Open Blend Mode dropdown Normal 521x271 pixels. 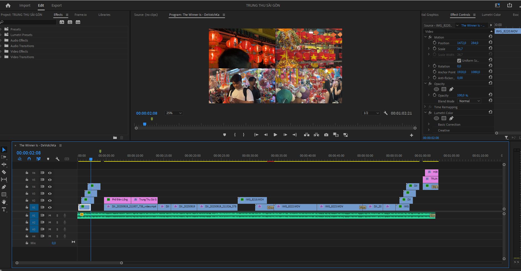469,101
